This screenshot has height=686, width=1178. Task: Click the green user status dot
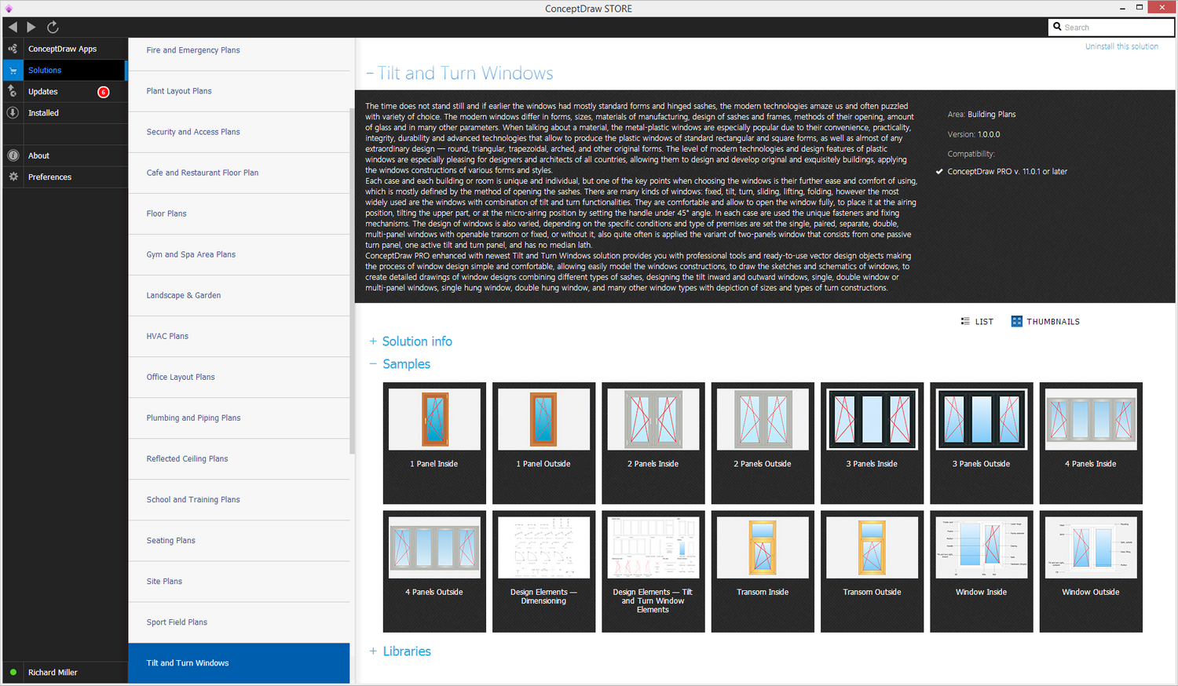pyautogui.click(x=13, y=673)
